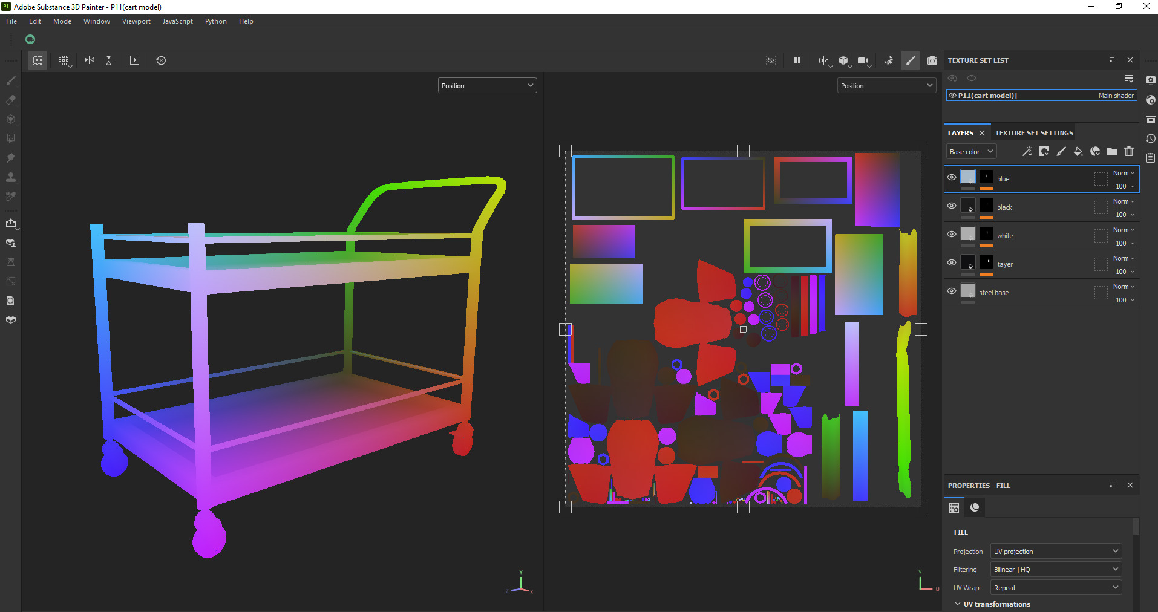This screenshot has height=612, width=1158.
Task: Open the Texture Set List settings menu
Action: [x=1129, y=79]
